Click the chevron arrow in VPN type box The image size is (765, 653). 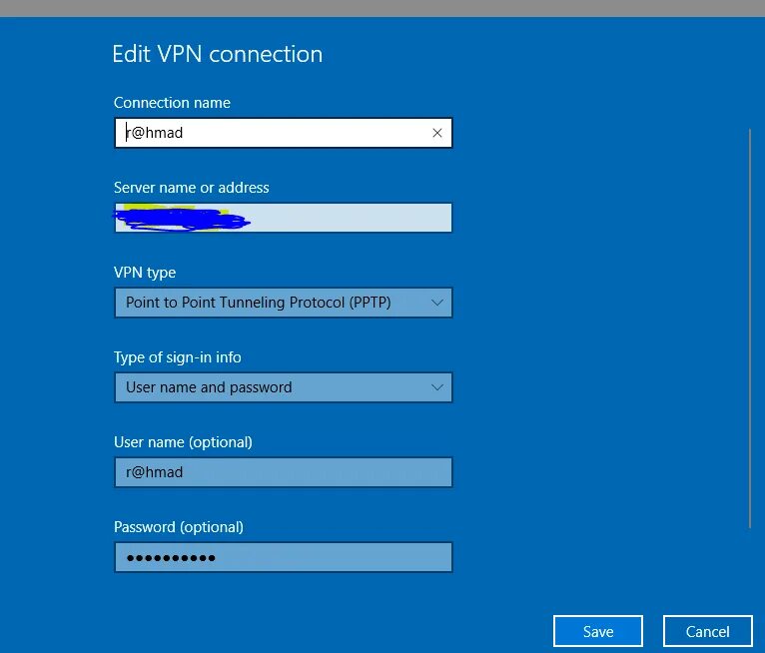[437, 303]
